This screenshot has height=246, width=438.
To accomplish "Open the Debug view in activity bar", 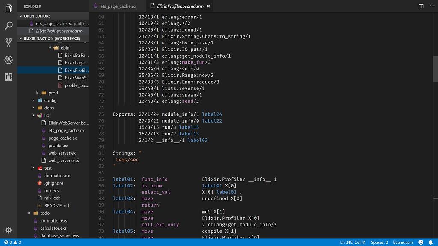I will (9, 59).
